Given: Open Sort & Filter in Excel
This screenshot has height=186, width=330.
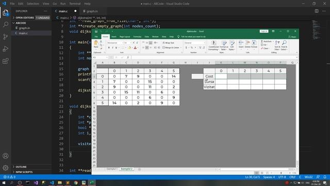Looking at the screenshot, I should [277, 45].
